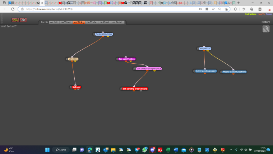273x154 pixels.
Task: Open WhatsApp from the taskbar
Action: (144, 150)
